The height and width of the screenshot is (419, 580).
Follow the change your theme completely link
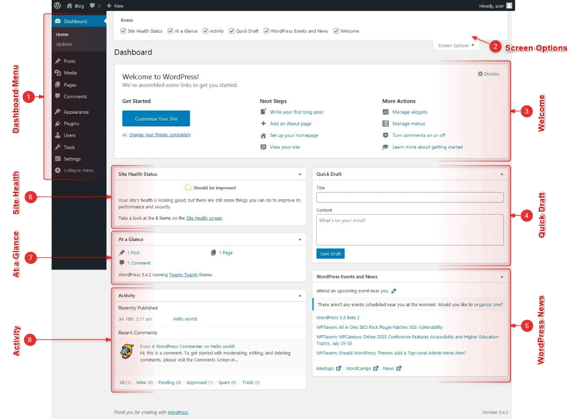click(x=160, y=135)
